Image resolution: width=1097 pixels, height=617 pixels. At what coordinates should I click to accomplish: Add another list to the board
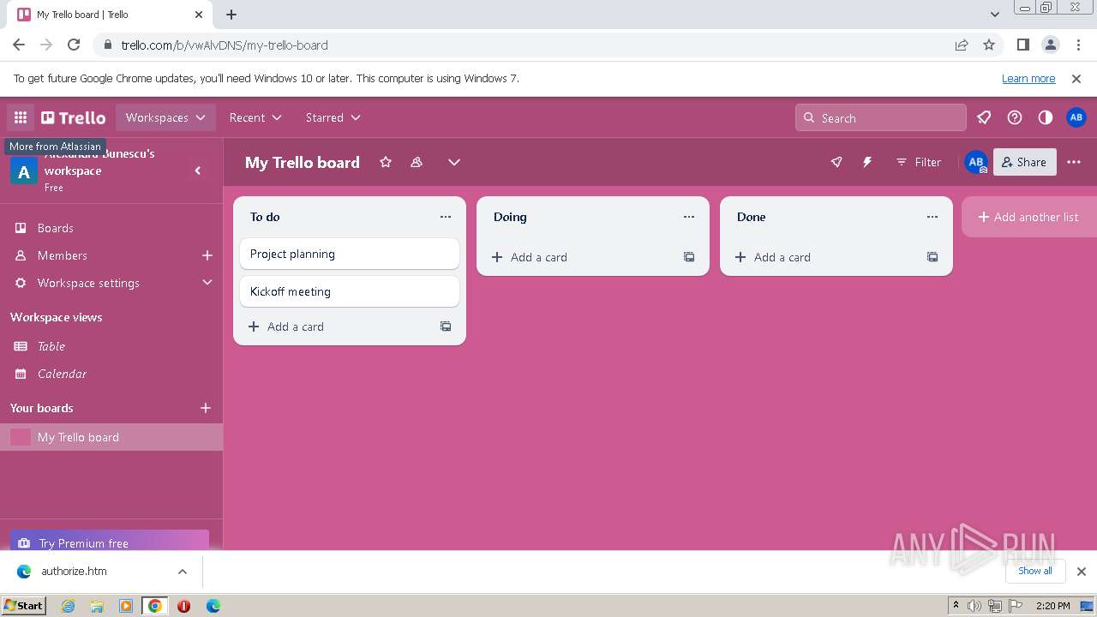coord(1028,217)
